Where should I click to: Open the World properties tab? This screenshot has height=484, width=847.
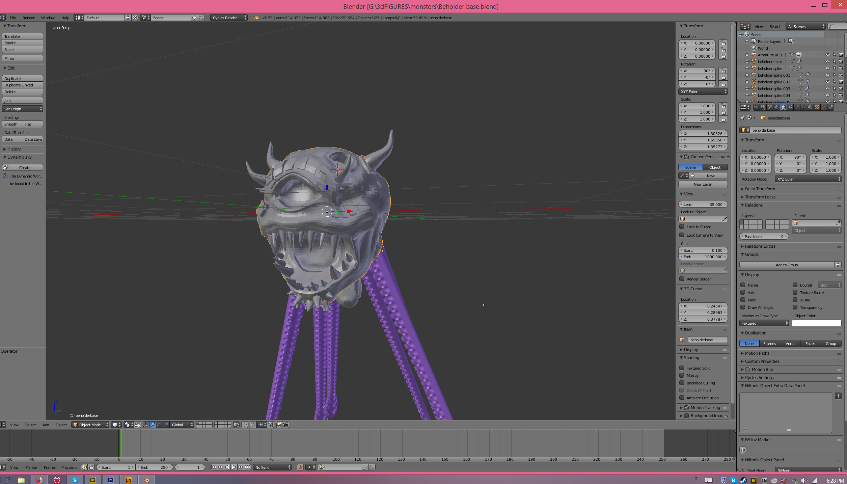pyautogui.click(x=776, y=107)
